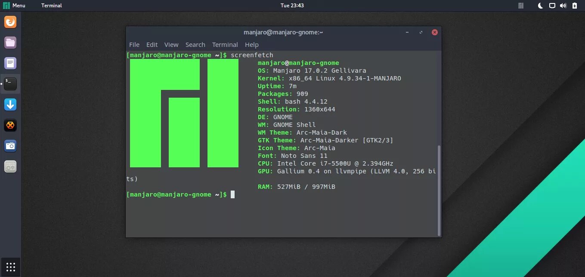Click the GPU line Gallium 0.4 on llvmpipe

point(347,171)
